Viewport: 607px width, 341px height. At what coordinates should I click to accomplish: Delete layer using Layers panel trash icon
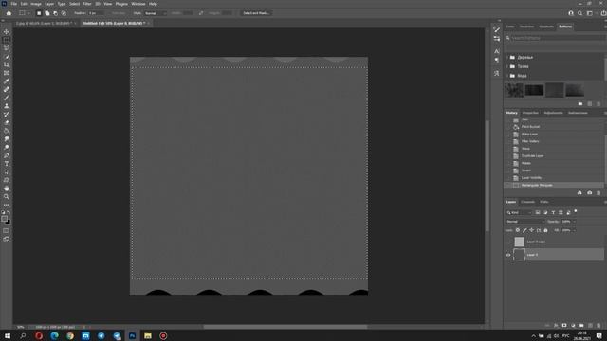pos(598,326)
